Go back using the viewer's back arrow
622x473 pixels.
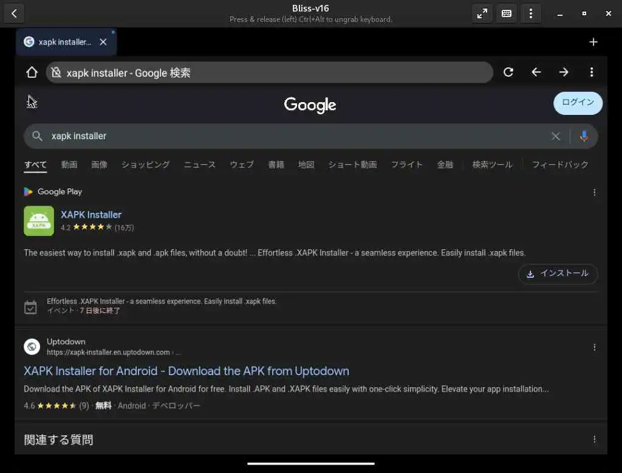tap(15, 13)
